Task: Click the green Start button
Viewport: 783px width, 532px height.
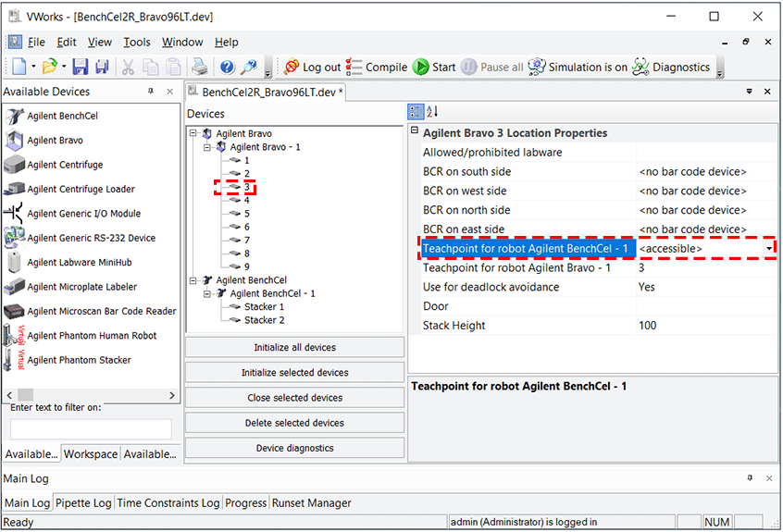Action: point(434,67)
